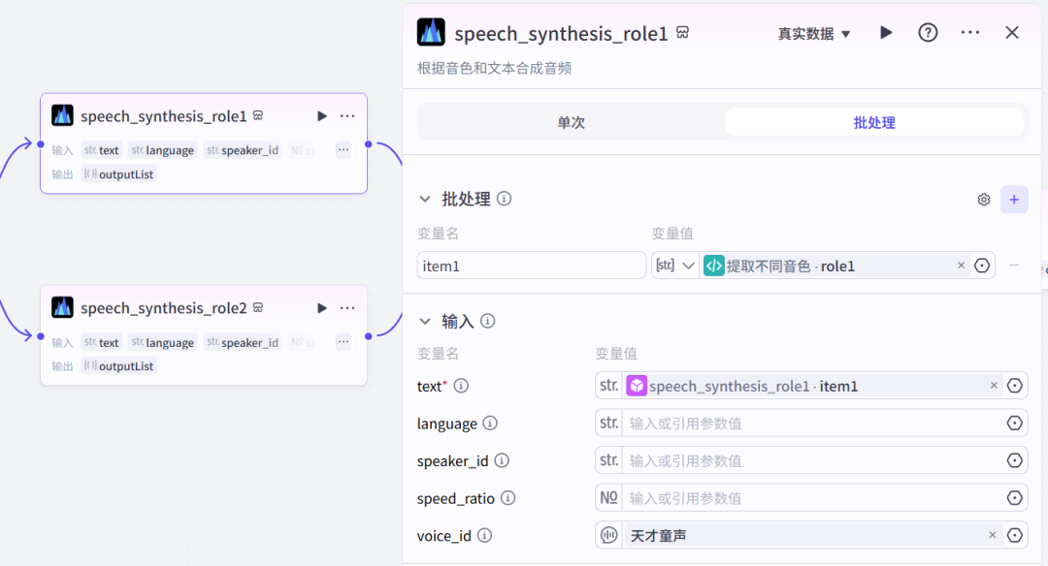This screenshot has width=1048, height=566.
Task: Open the reference selector icon beside text field
Action: (1015, 385)
